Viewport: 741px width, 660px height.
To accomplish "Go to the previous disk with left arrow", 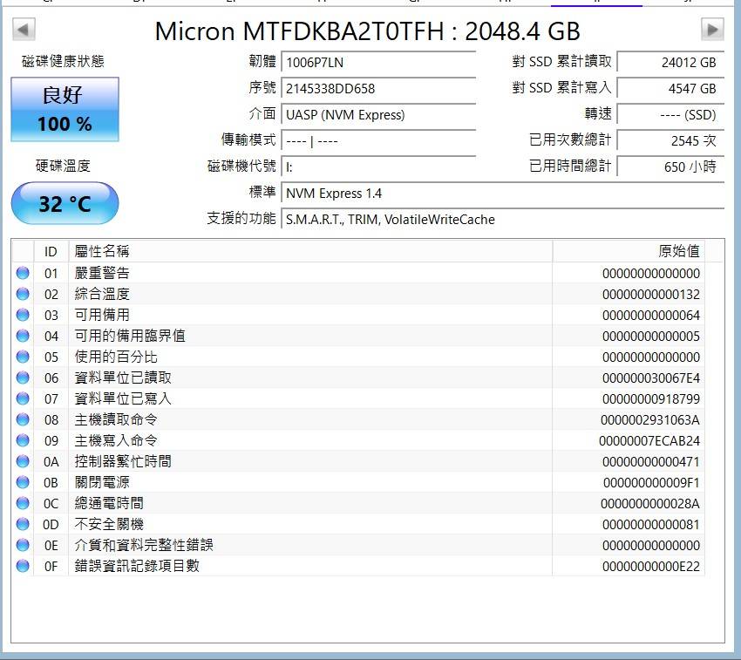I will [x=24, y=30].
